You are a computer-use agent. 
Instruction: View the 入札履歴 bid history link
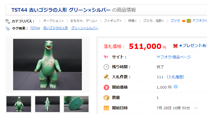point(175,77)
